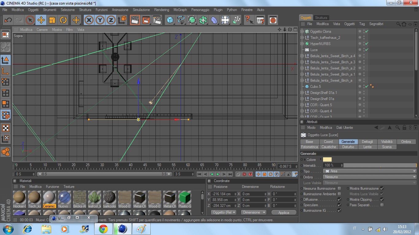Click the light Colore swatch

327,159
